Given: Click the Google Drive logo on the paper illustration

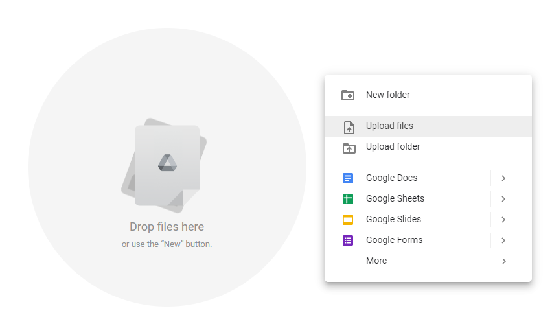Looking at the screenshot, I should (167, 163).
